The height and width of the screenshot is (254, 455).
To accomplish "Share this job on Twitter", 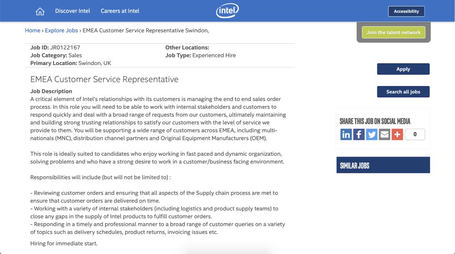I will tap(371, 134).
